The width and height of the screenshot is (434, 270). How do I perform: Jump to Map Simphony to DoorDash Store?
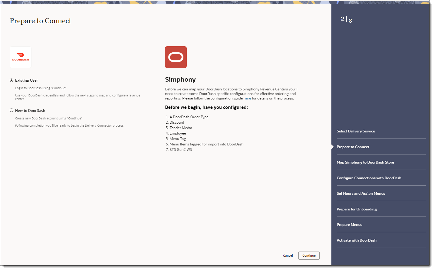365,162
